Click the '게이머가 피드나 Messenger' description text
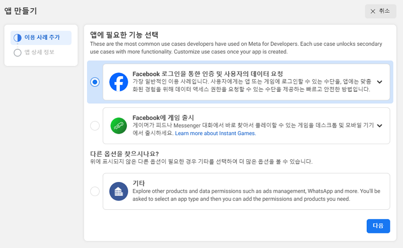 coord(253,129)
